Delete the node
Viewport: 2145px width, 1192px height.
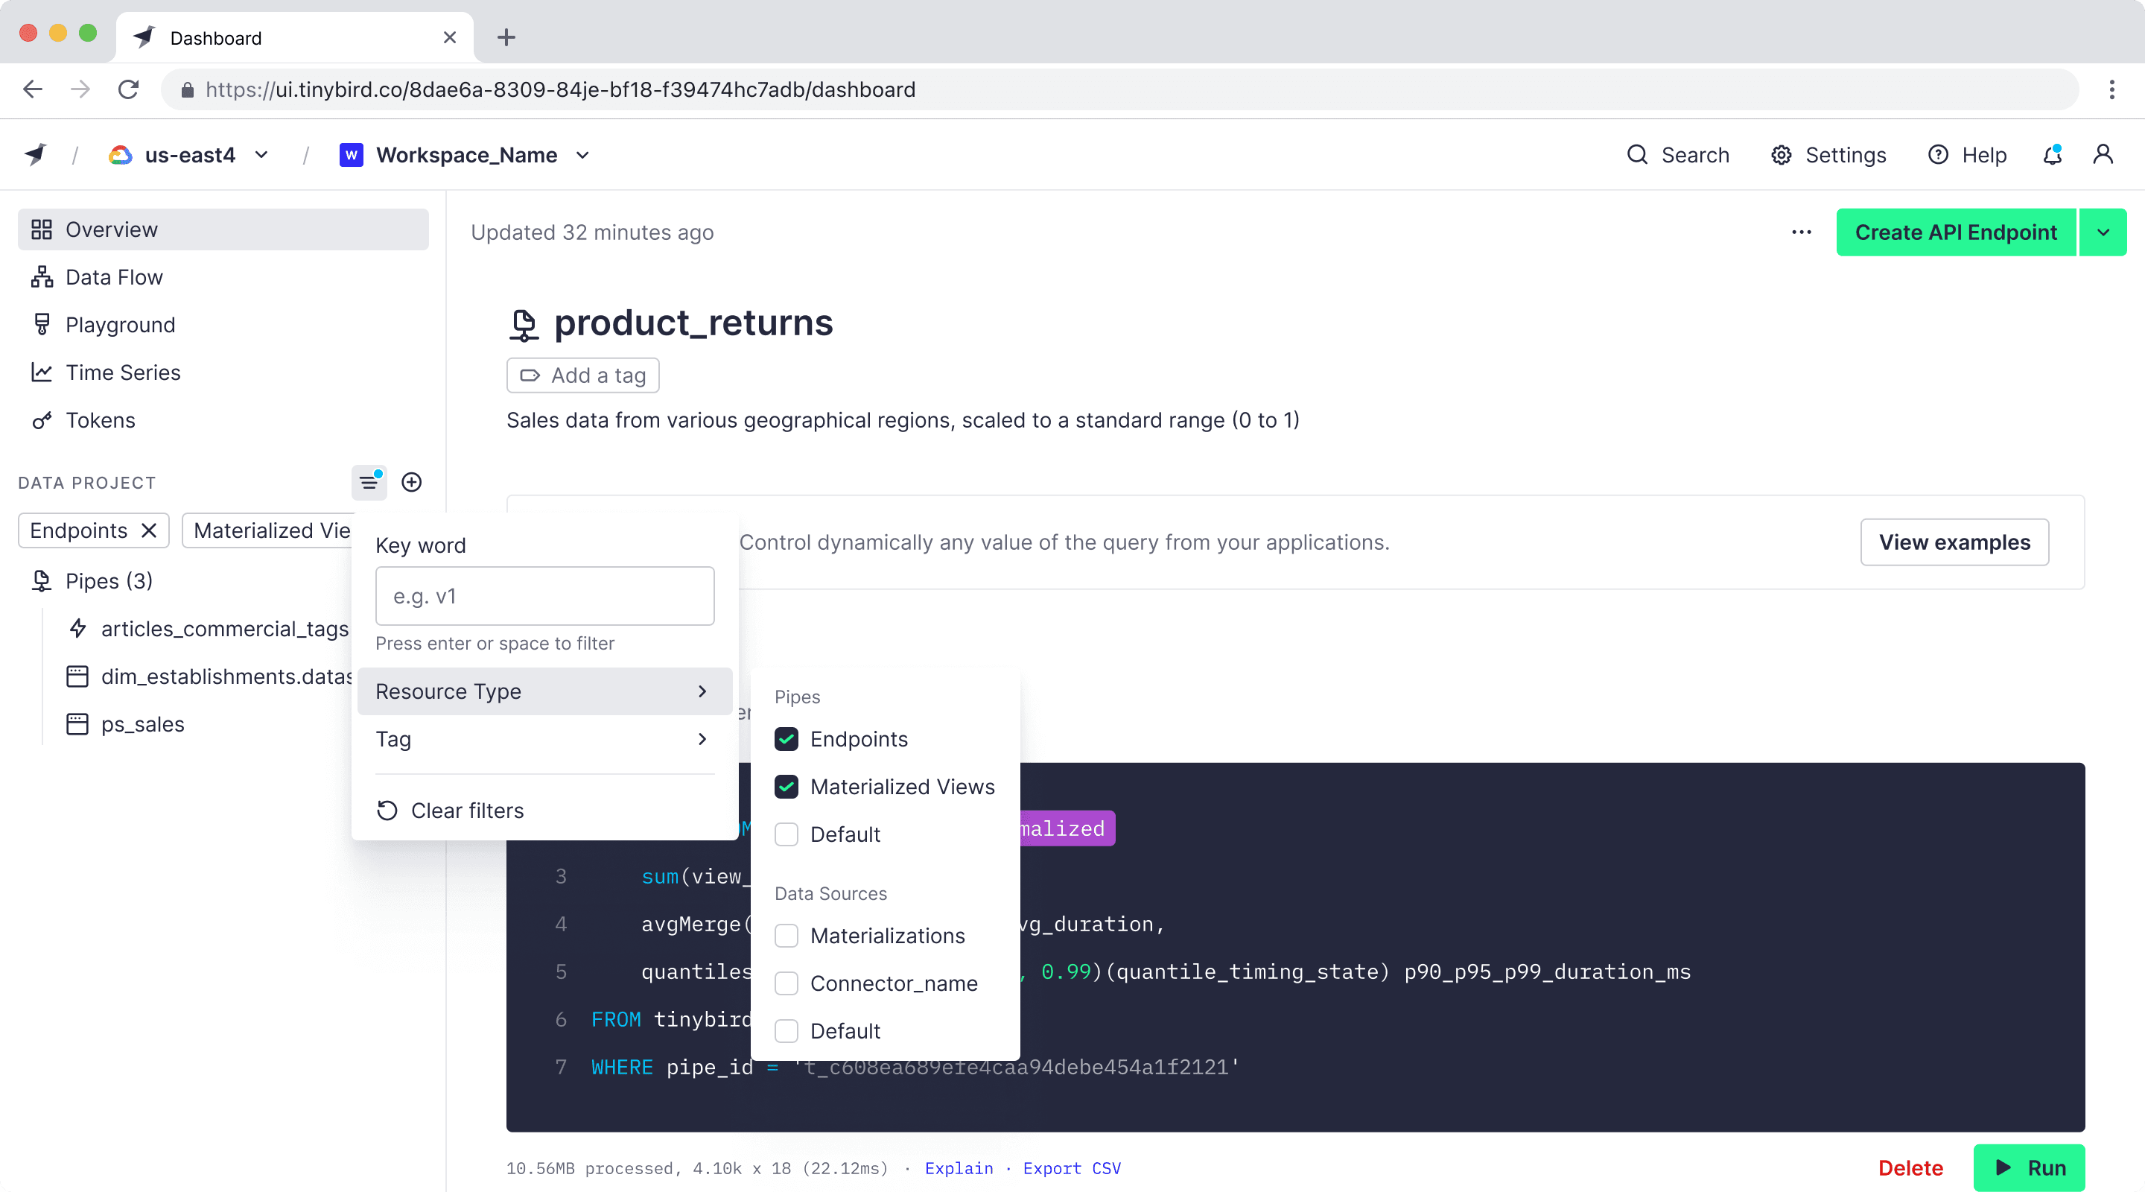pyautogui.click(x=1910, y=1168)
